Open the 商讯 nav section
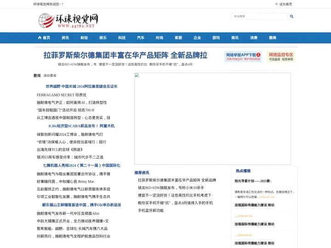Screen dimensions: 331x248 [x=235, y=38]
